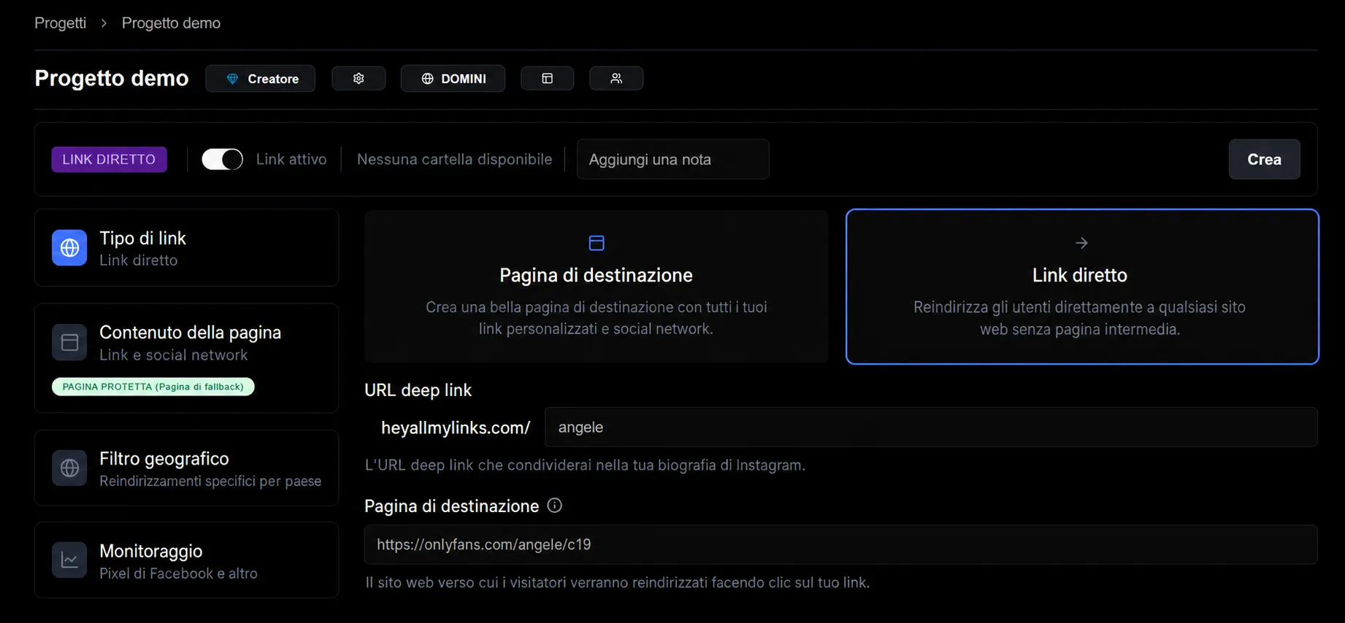
Task: Open the layout panel icon button
Action: tap(547, 78)
